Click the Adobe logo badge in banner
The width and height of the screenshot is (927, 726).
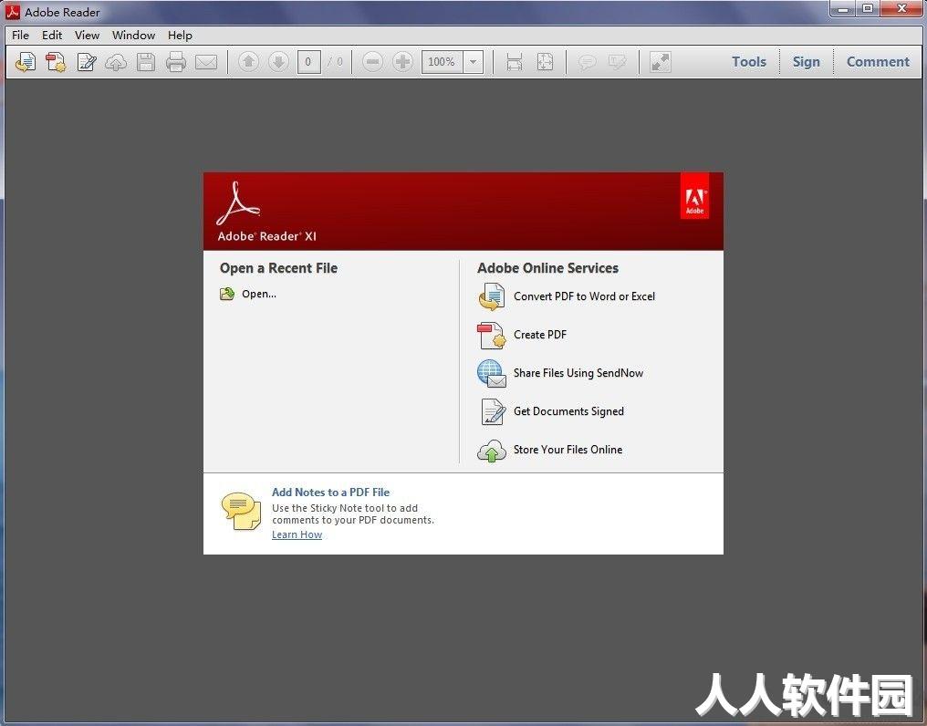coord(694,196)
